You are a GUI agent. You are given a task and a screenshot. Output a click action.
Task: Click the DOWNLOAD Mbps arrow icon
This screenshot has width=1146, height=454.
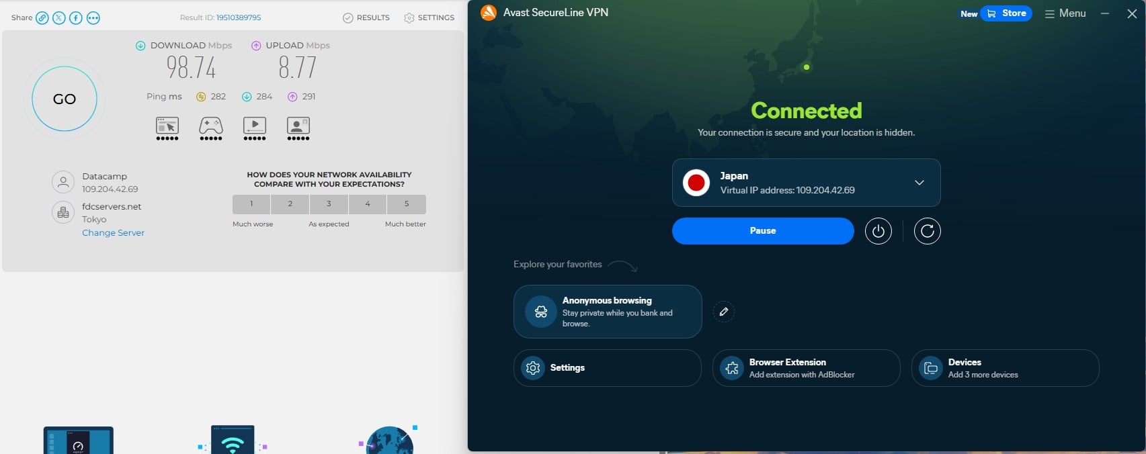(140, 46)
